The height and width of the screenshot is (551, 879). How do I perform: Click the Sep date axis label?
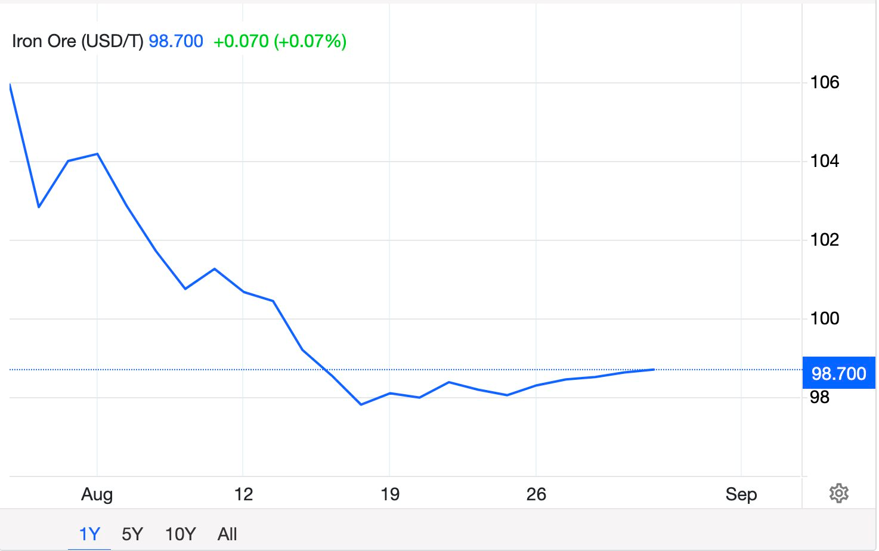point(741,494)
